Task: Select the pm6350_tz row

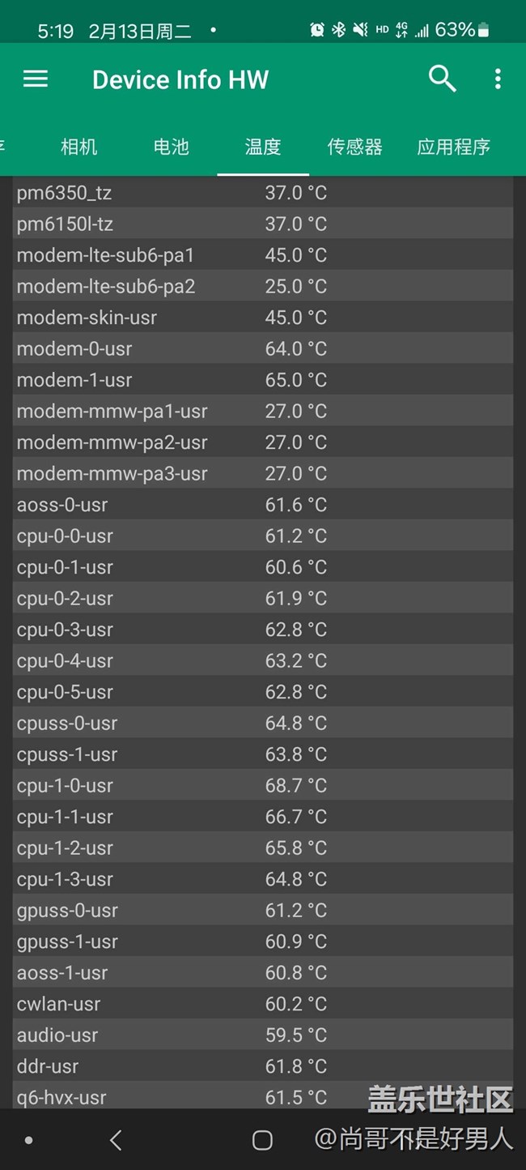Action: tap(262, 193)
